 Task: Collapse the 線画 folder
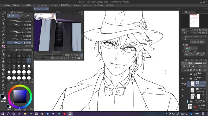click(x=188, y=79)
